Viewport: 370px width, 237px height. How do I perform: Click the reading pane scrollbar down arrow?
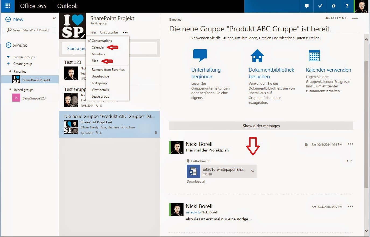(x=366, y=230)
